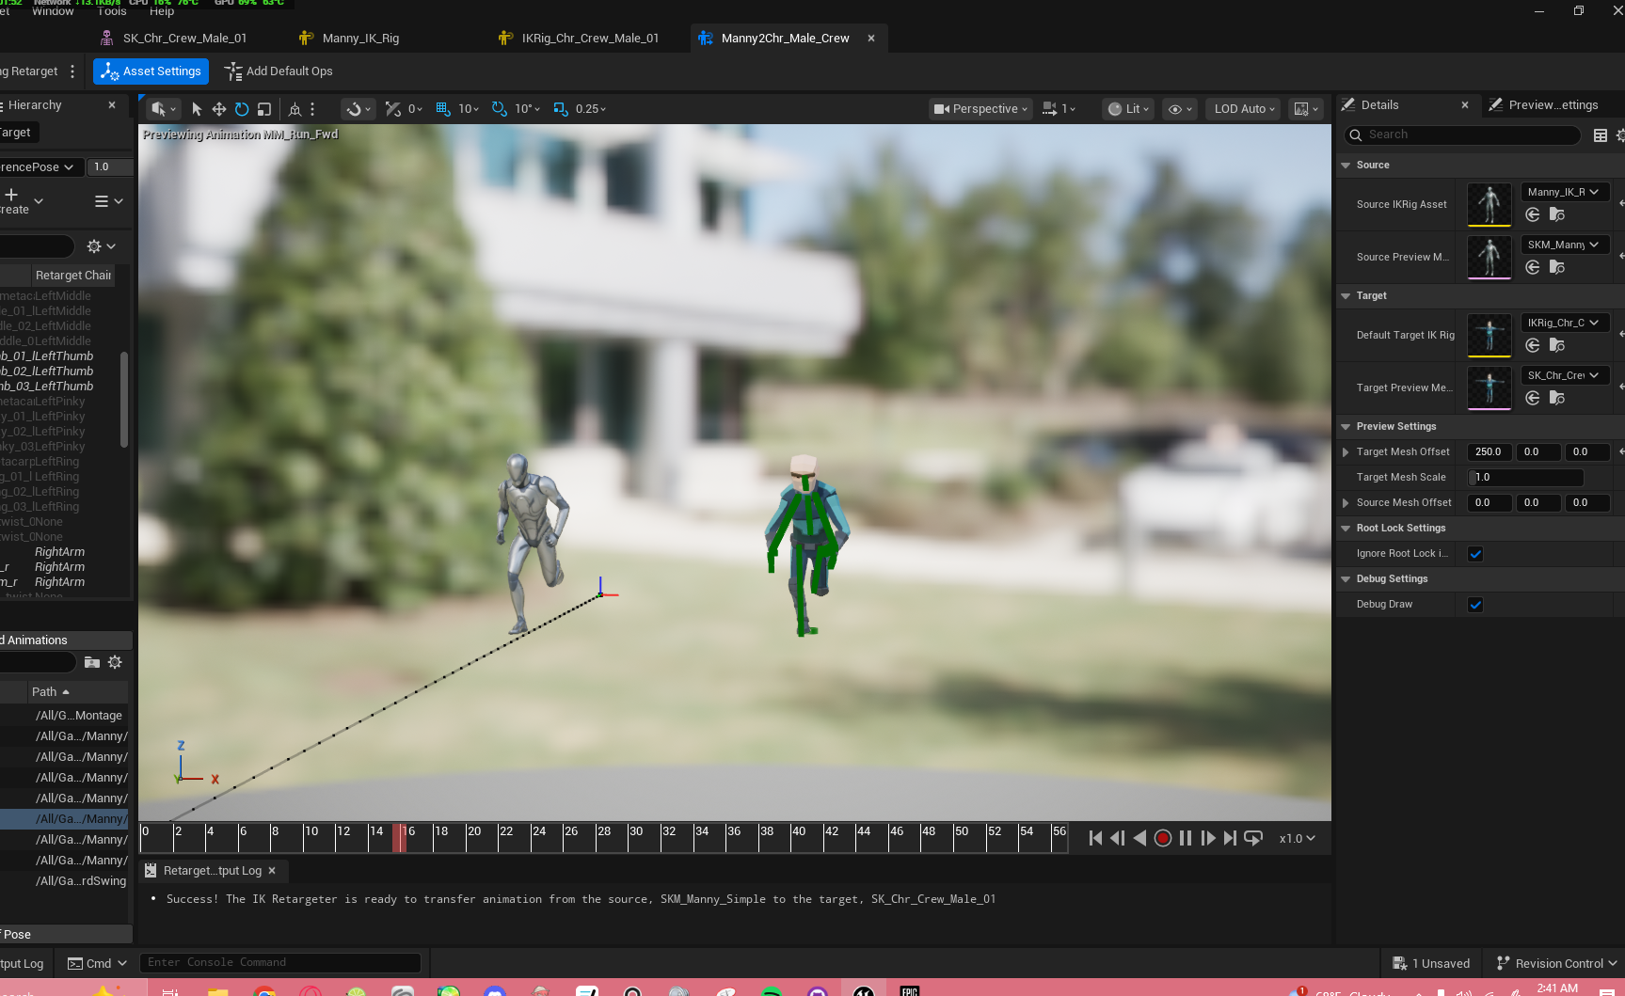Toggle the Ignore Root Lock checkbox
This screenshot has height=996, width=1625.
[x=1475, y=554]
